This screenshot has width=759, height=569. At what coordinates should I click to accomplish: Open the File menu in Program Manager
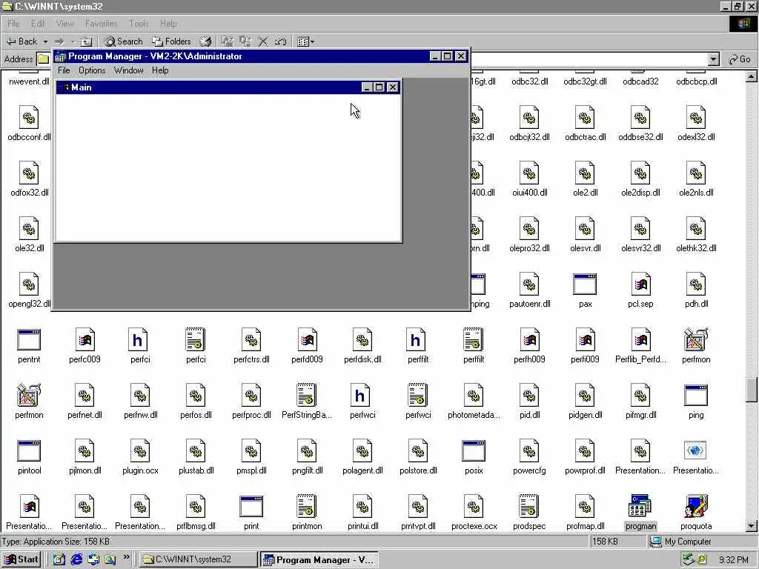point(64,70)
